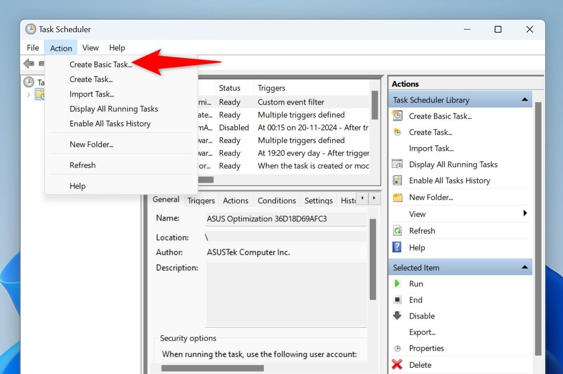This screenshot has height=374, width=563.
Task: Choose Create Task... from Action menu
Action: (91, 79)
